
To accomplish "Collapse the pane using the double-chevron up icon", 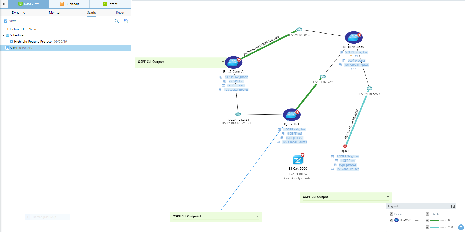I will 4,4.
